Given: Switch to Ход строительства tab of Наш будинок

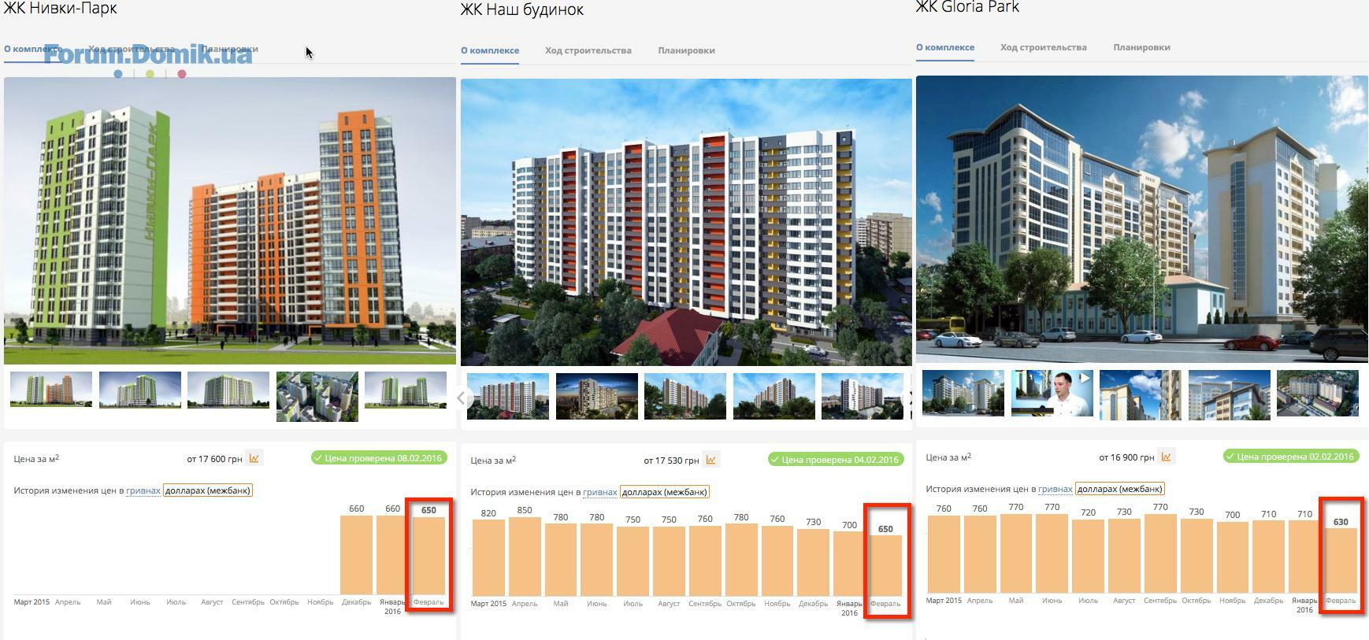Looking at the screenshot, I should [x=588, y=50].
